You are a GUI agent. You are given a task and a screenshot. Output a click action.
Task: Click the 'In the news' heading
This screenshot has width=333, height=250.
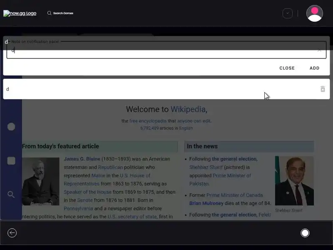[x=202, y=146]
